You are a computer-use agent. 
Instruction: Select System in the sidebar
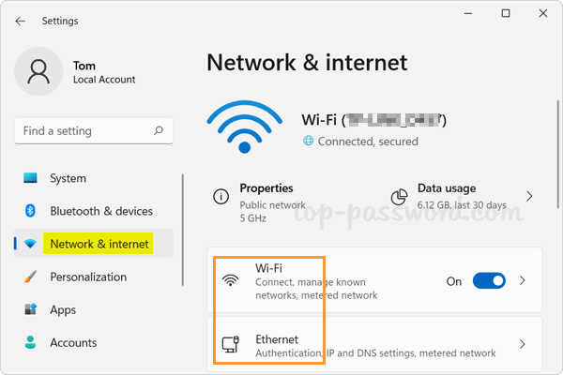[x=68, y=178]
